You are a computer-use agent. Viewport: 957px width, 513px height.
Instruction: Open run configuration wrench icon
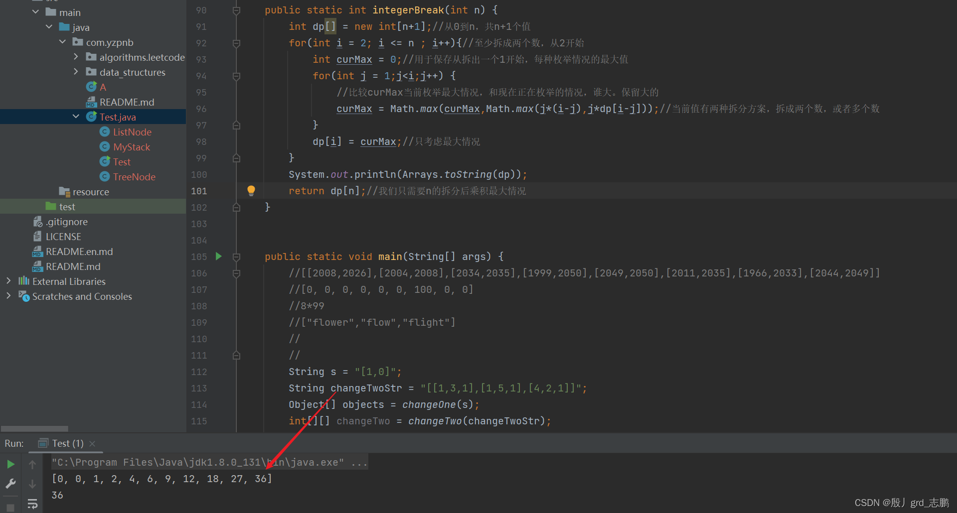(x=10, y=484)
